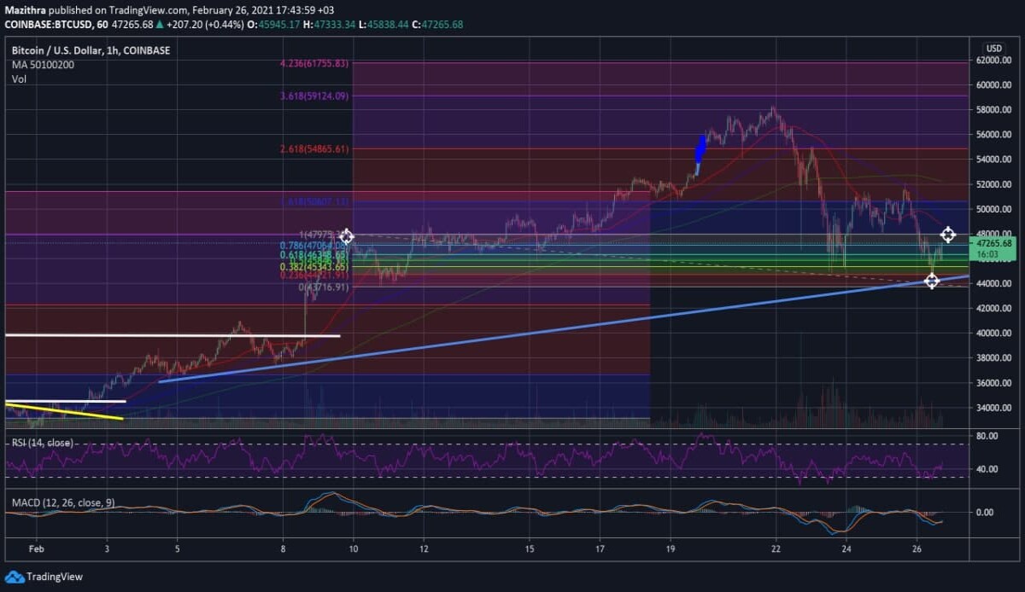Click the 2.618(54865.61) Fibonacci level label

tap(315, 149)
